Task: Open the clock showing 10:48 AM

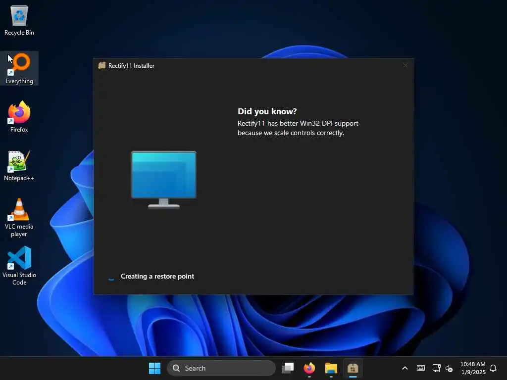Action: click(473, 368)
